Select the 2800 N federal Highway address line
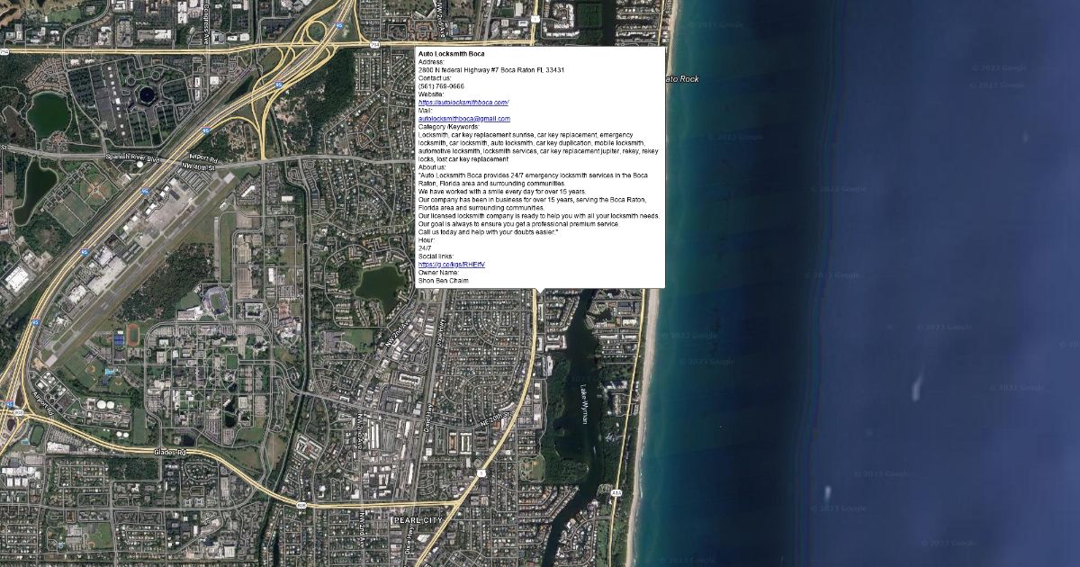Screen dimensions: 1080x567 [x=491, y=70]
